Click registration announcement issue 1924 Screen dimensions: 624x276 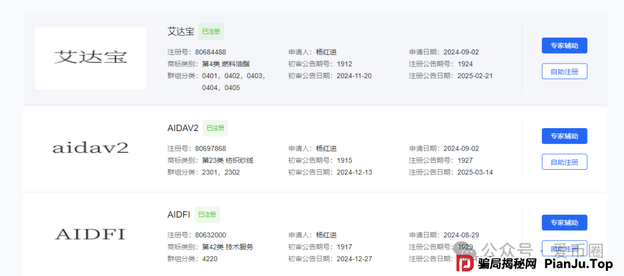click(x=465, y=64)
